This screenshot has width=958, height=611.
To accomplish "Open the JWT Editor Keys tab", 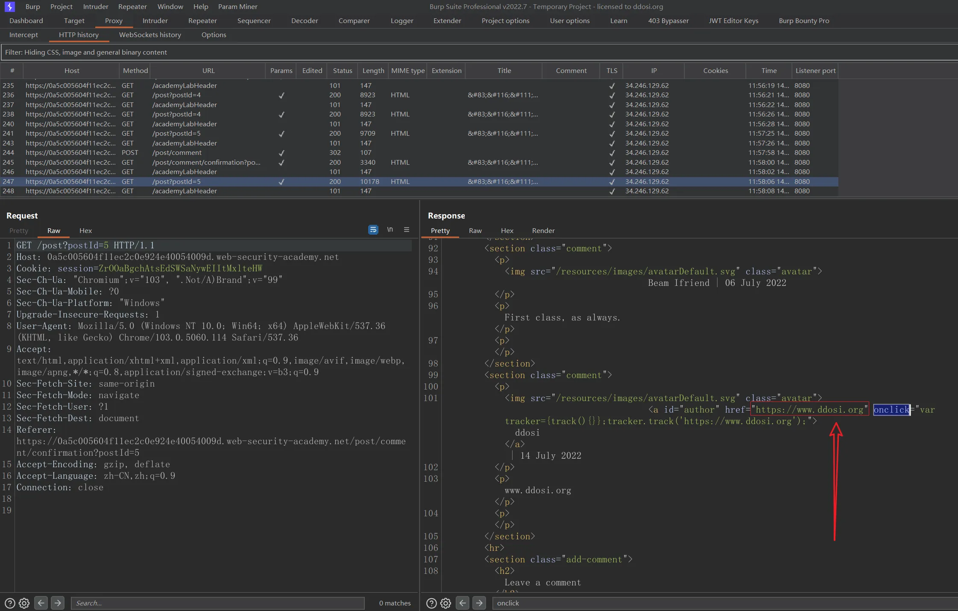I will coord(734,20).
